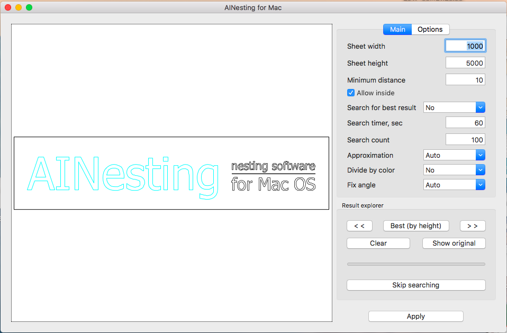The image size is (507, 333).
Task: Select Best (by height) result
Action: (416, 226)
